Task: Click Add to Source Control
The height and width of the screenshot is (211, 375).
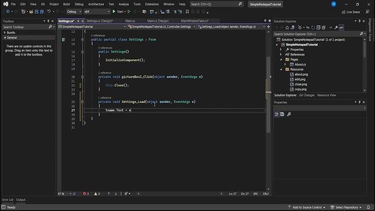Action: (307, 207)
